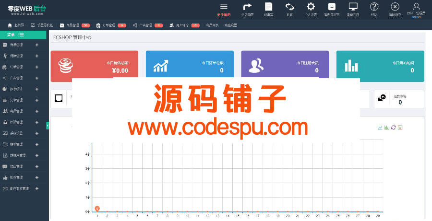This screenshot has height=221, width=432.
Task: Click the orange data point on day 1
Action: (x=97, y=209)
